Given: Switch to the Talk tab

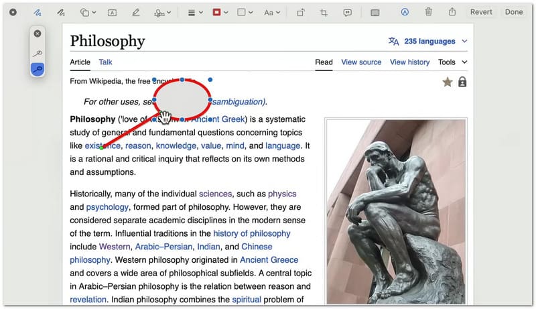Looking at the screenshot, I should [x=105, y=62].
